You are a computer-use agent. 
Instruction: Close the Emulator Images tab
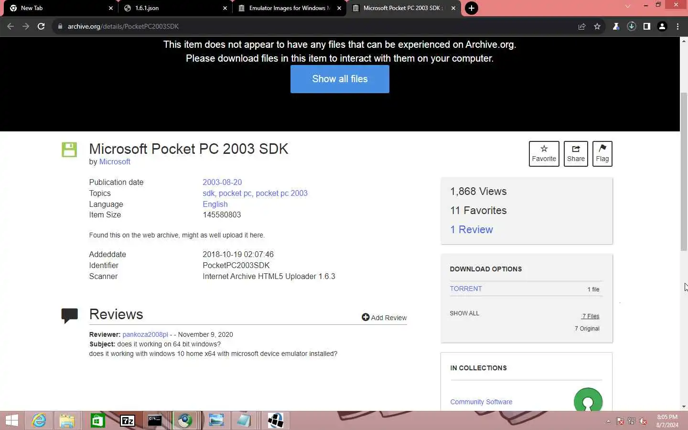click(x=339, y=8)
